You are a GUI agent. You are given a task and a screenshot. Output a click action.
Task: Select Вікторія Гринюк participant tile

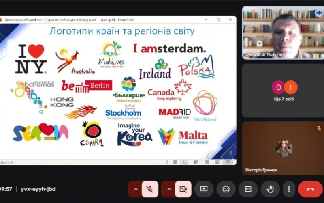(x=283, y=148)
